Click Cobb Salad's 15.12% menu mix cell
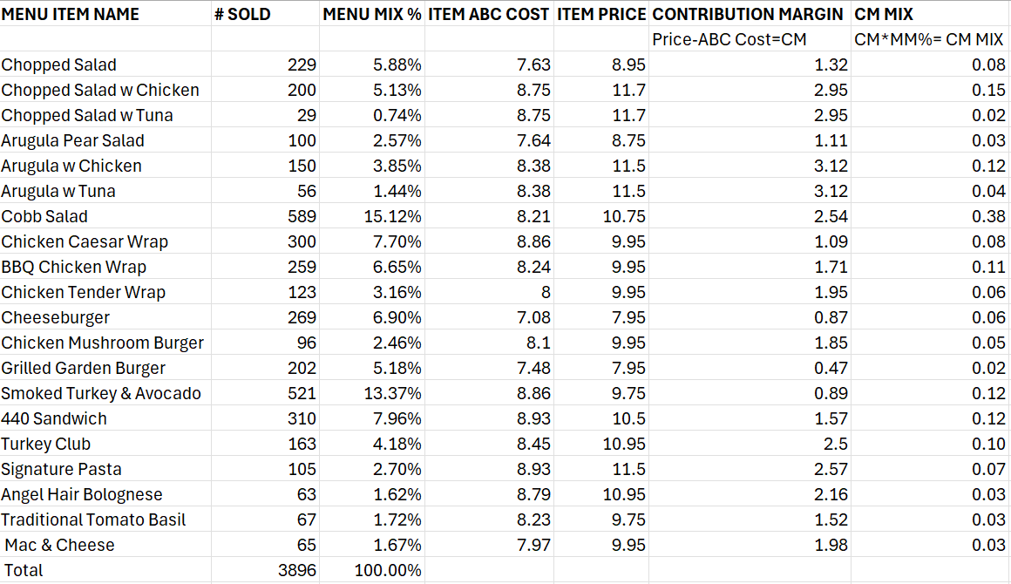This screenshot has width=1011, height=584. pos(392,216)
